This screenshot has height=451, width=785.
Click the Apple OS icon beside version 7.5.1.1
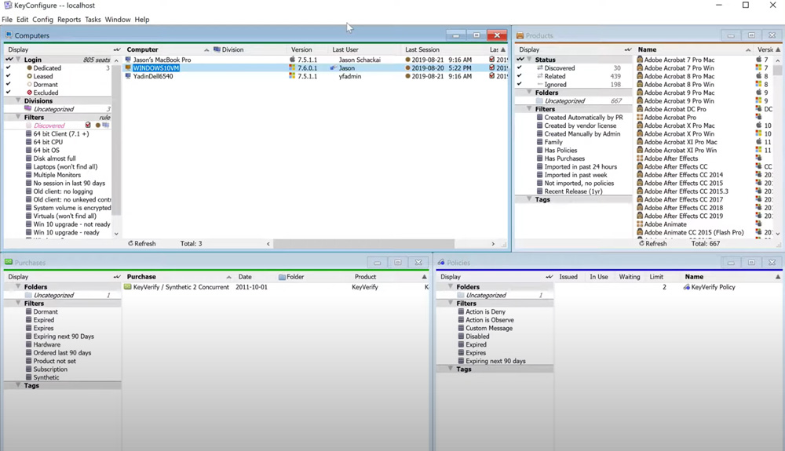pos(292,60)
